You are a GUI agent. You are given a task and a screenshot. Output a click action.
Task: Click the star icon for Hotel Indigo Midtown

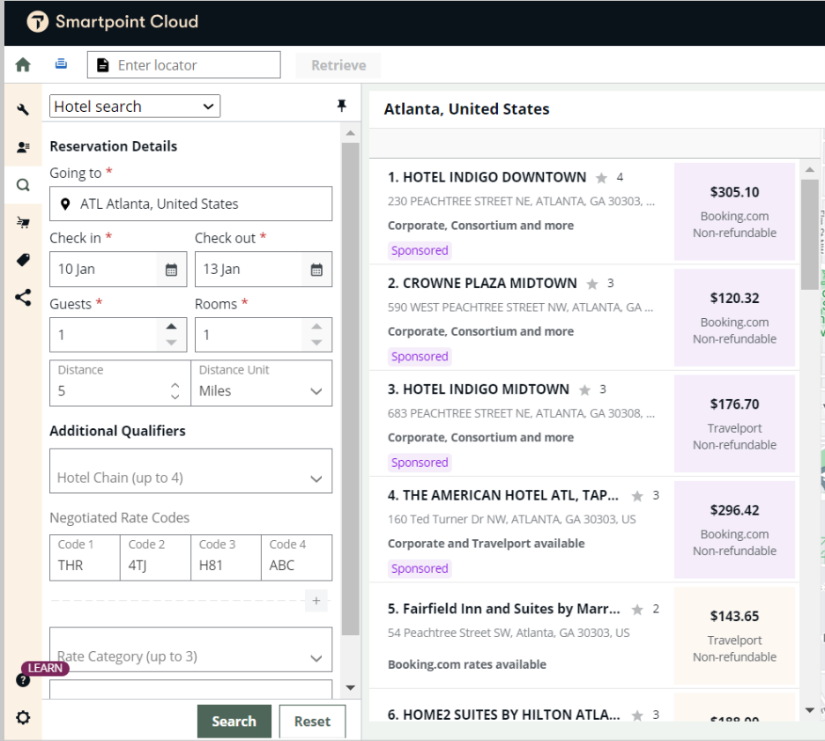584,389
